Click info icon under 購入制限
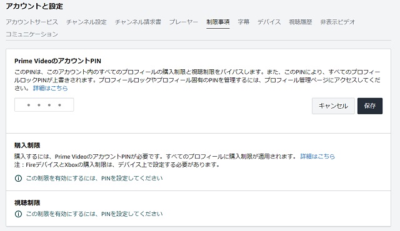 [x=18, y=179]
